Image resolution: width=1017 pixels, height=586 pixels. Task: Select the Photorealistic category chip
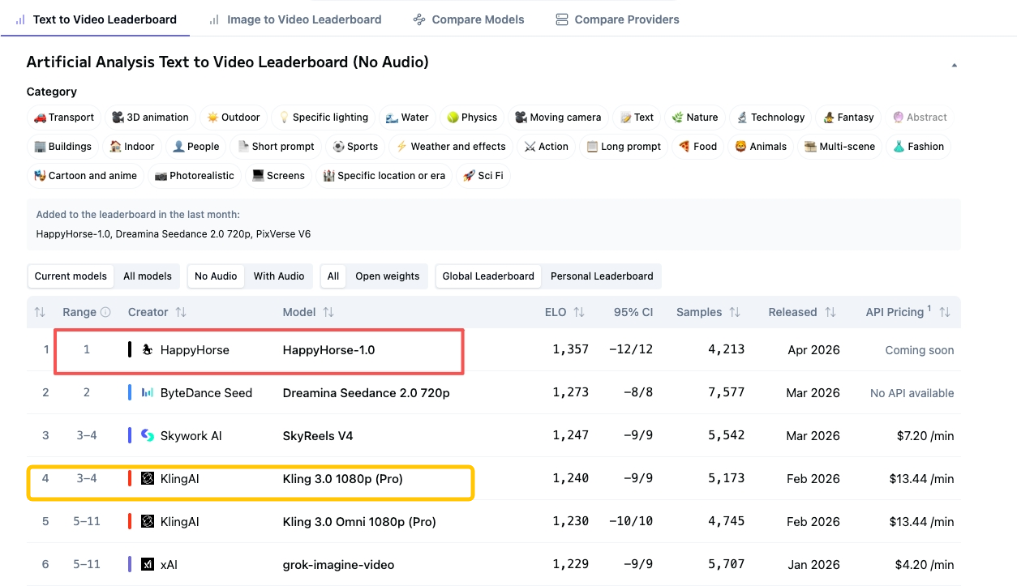pos(195,176)
